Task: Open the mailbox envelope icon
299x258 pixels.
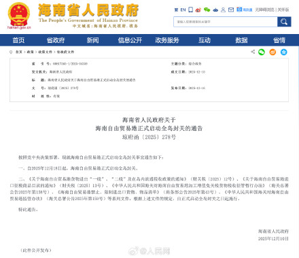Action: click(231, 10)
